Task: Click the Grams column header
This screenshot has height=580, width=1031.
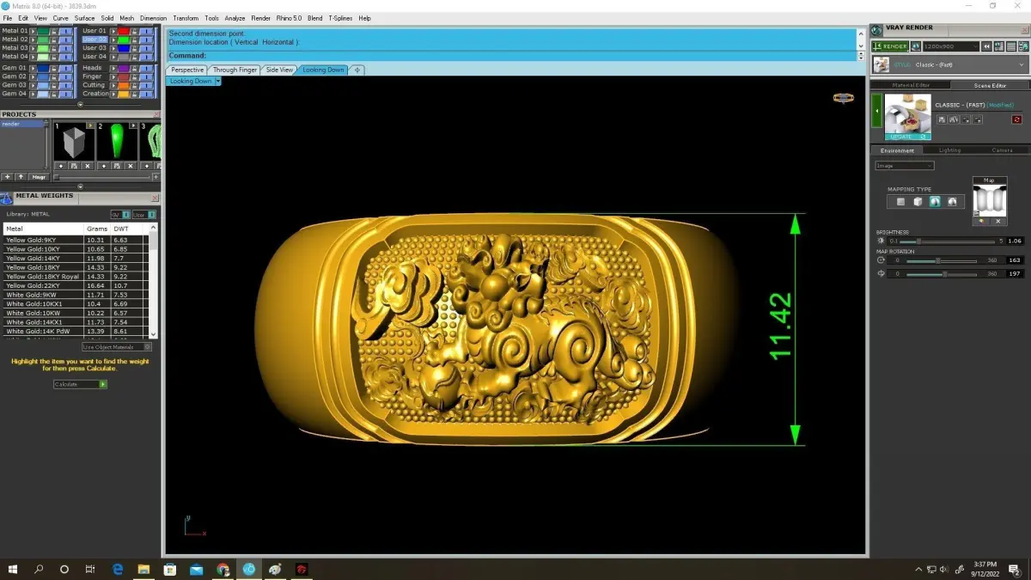Action: (x=97, y=229)
